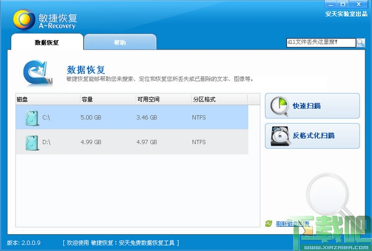Click the welcome message in status bar
372x251 pixels.
121,243
